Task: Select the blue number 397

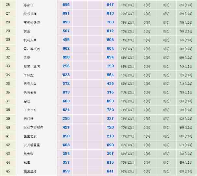Action: 110,154
